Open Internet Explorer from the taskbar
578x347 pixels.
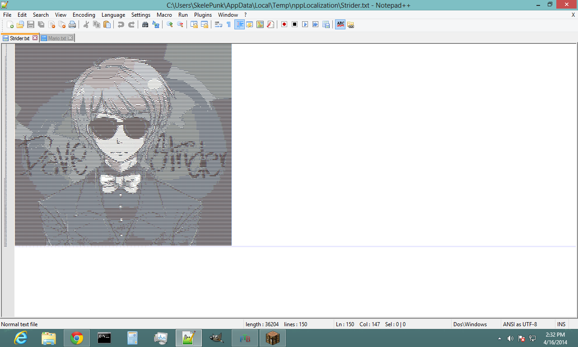coord(21,338)
